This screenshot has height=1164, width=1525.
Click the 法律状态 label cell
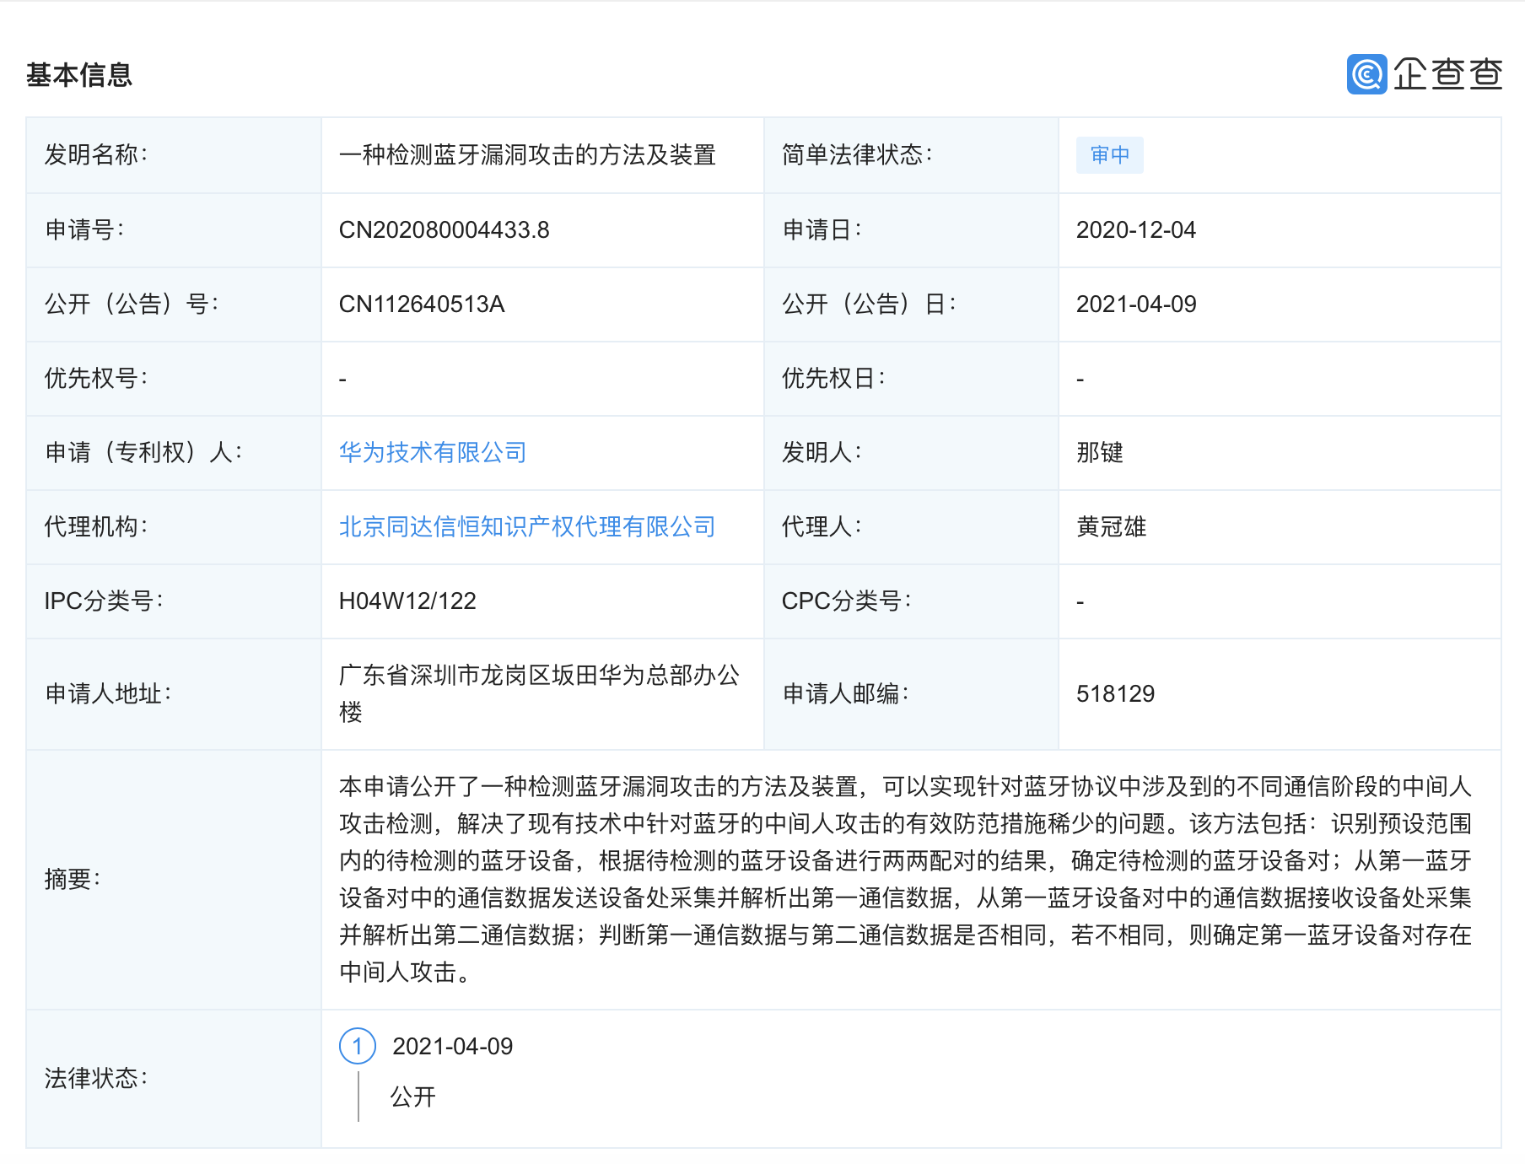click(174, 1079)
